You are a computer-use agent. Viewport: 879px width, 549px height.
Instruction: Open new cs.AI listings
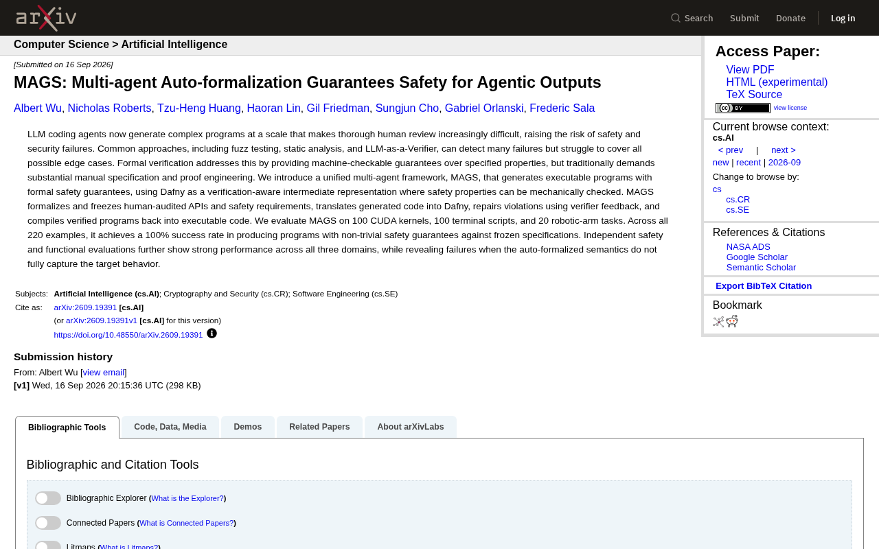coord(721,163)
